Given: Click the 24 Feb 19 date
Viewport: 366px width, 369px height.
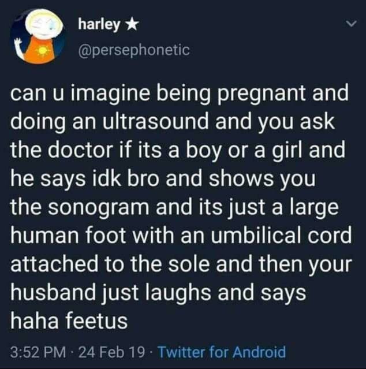Looking at the screenshot, I should 111,352.
